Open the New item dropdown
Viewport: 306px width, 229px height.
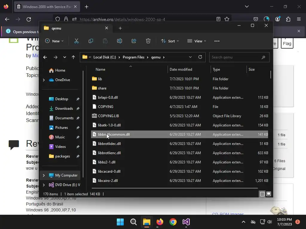click(54, 41)
